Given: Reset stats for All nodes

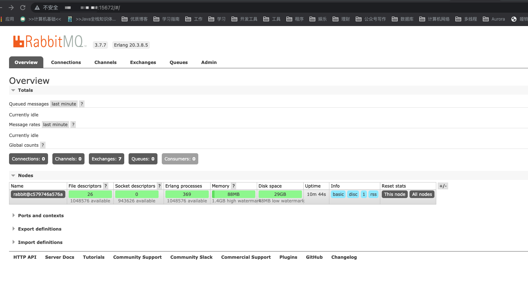Looking at the screenshot, I should pyautogui.click(x=422, y=194).
